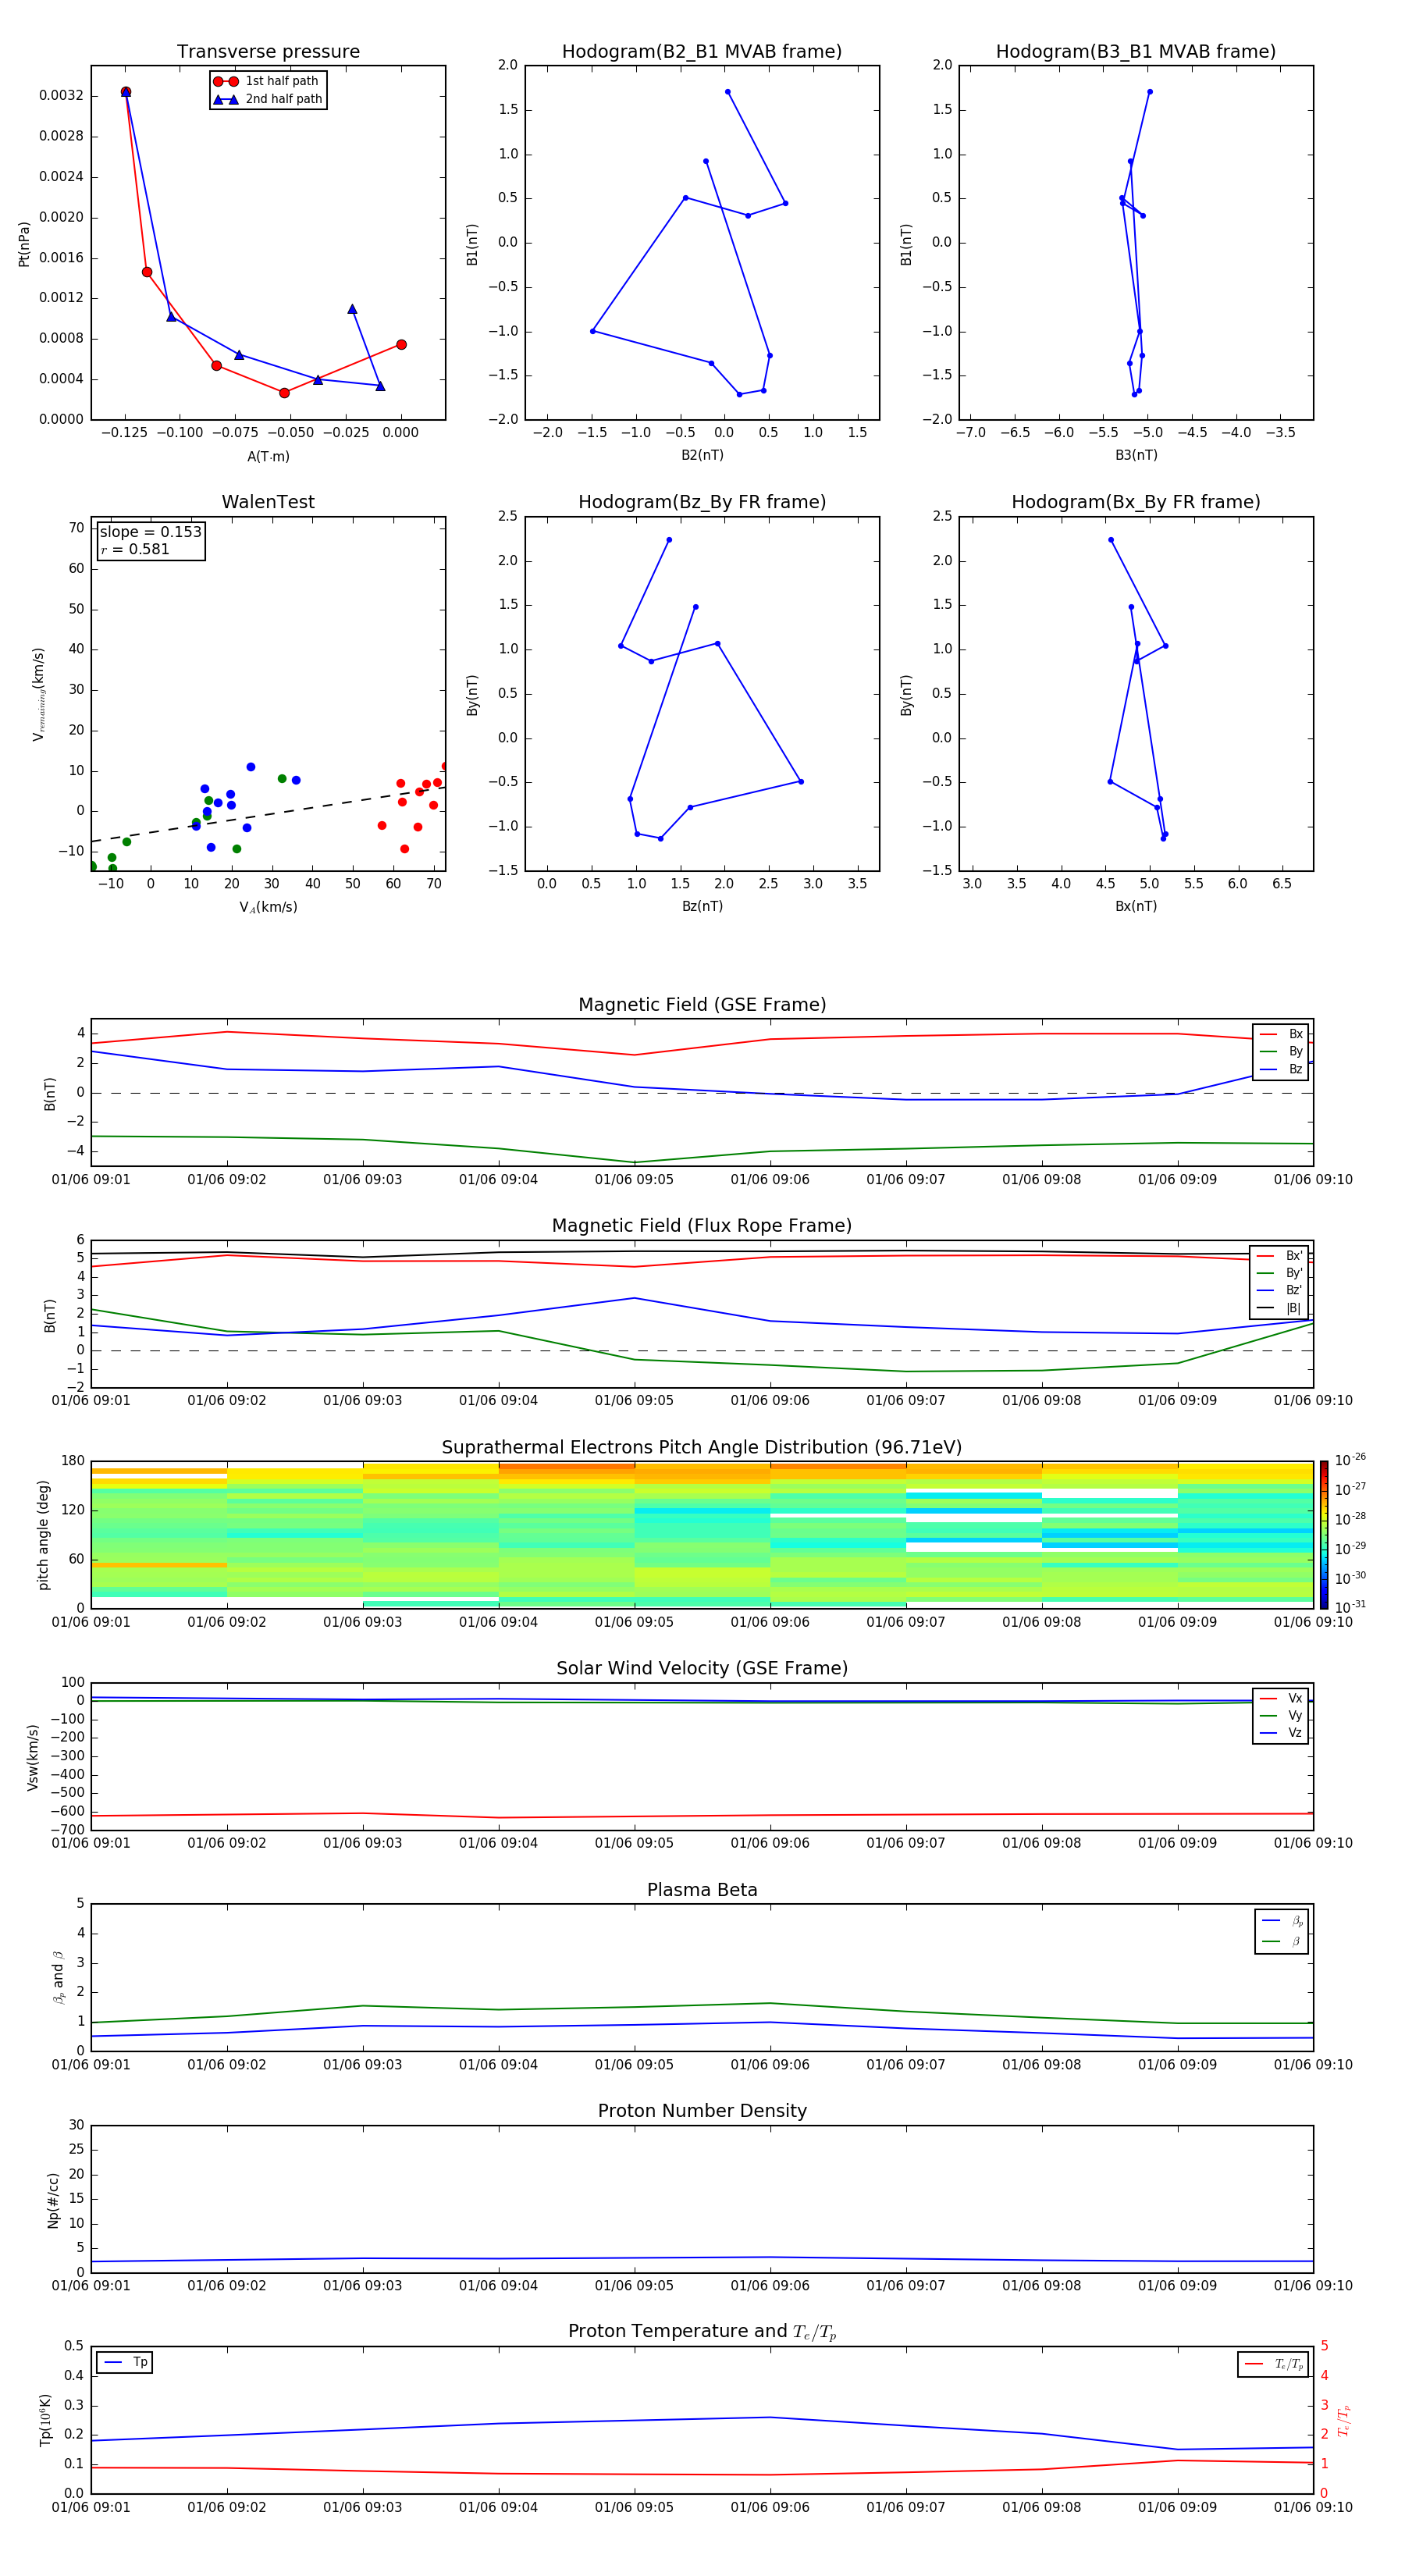Click the Tp(10^6K) y-axis label
1405x2576 pixels.
(x=45, y=2420)
